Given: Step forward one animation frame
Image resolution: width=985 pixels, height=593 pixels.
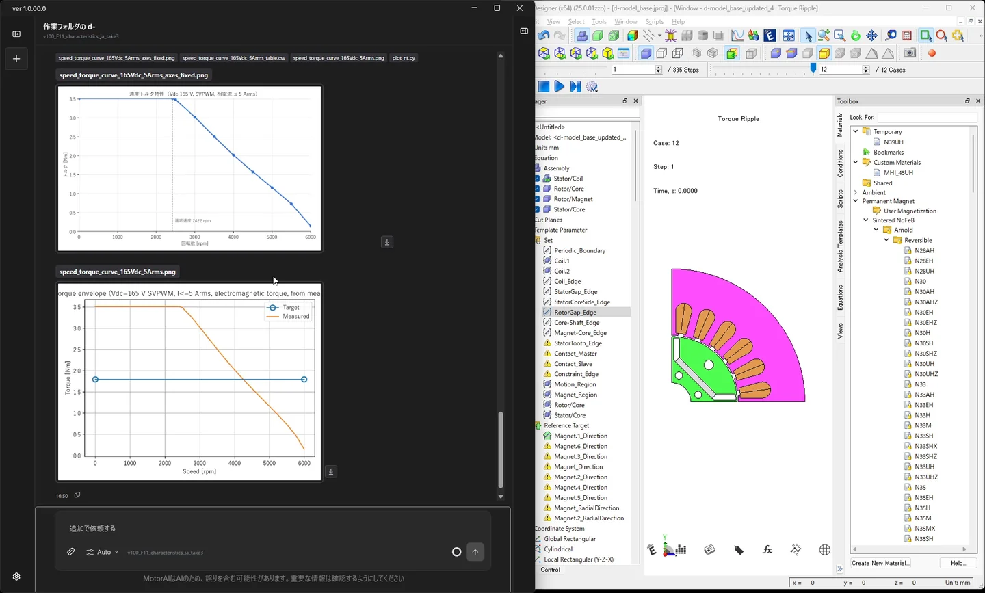Looking at the screenshot, I should click(x=575, y=86).
